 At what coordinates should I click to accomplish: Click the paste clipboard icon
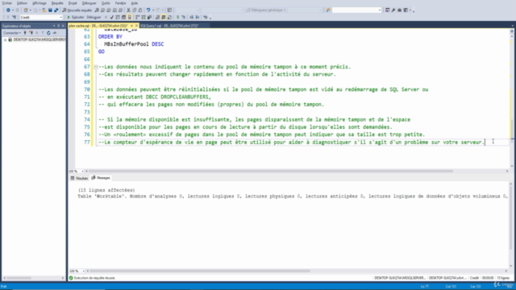(140, 10)
